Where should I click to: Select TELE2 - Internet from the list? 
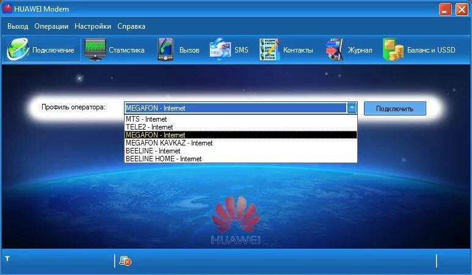pyautogui.click(x=241, y=127)
